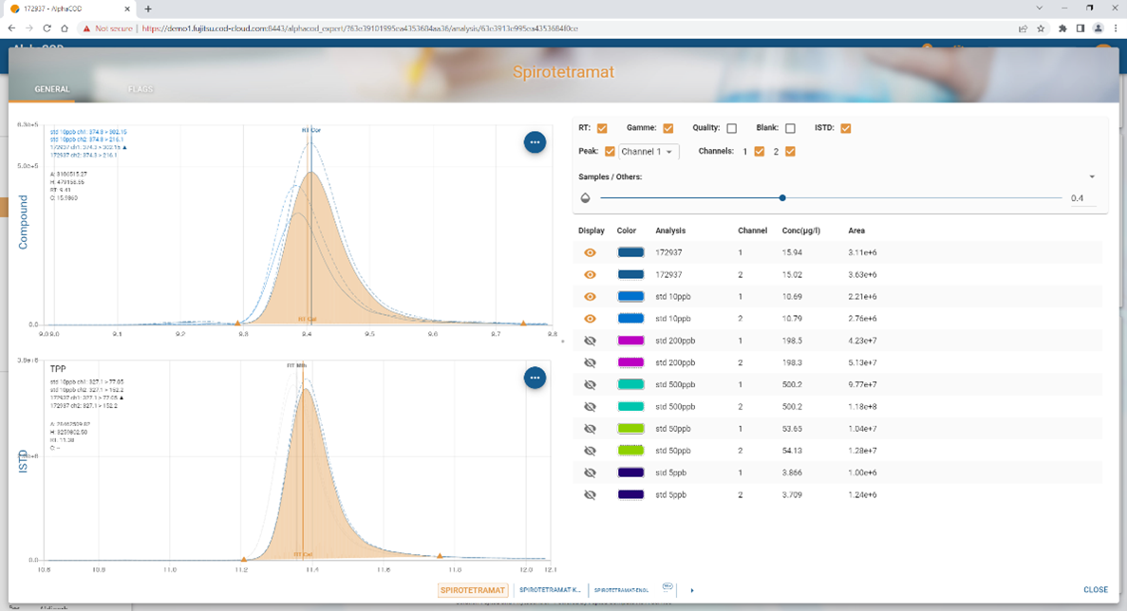Hide 172937 channel 1 trace via eye icon

pyautogui.click(x=590, y=253)
